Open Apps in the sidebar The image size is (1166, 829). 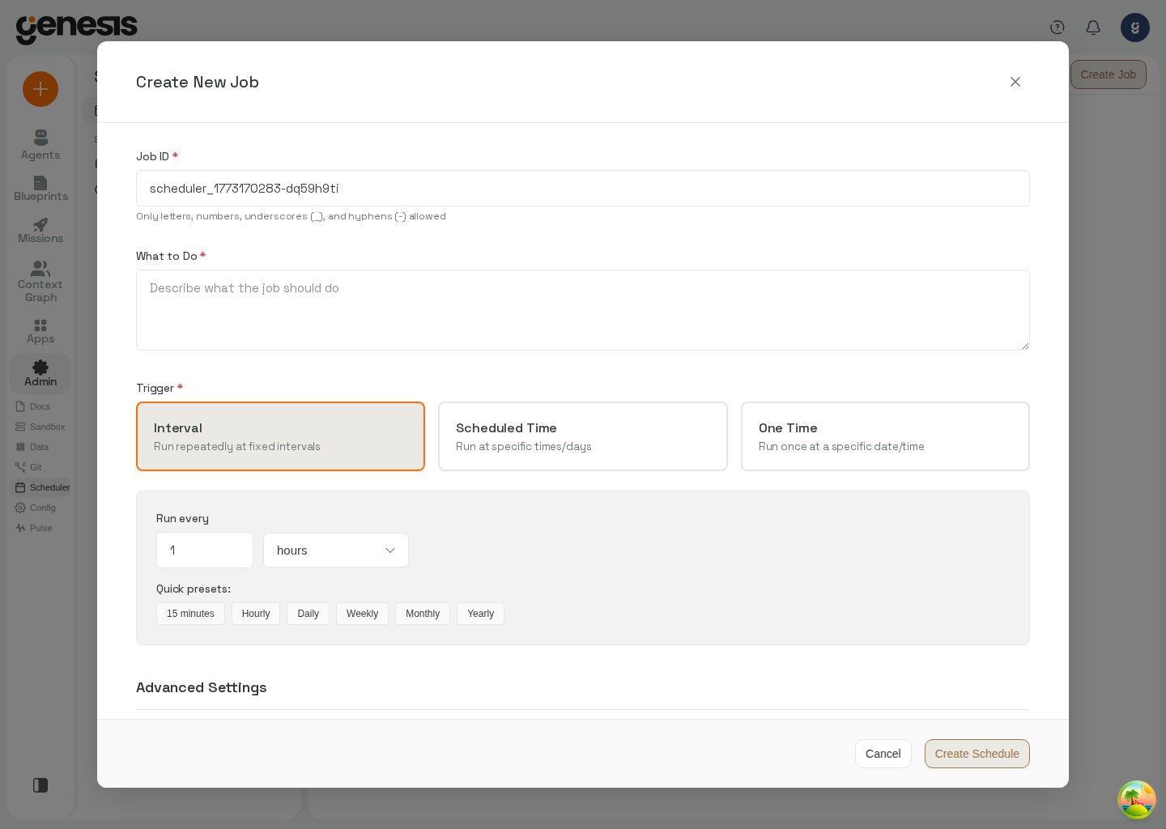pyautogui.click(x=40, y=331)
